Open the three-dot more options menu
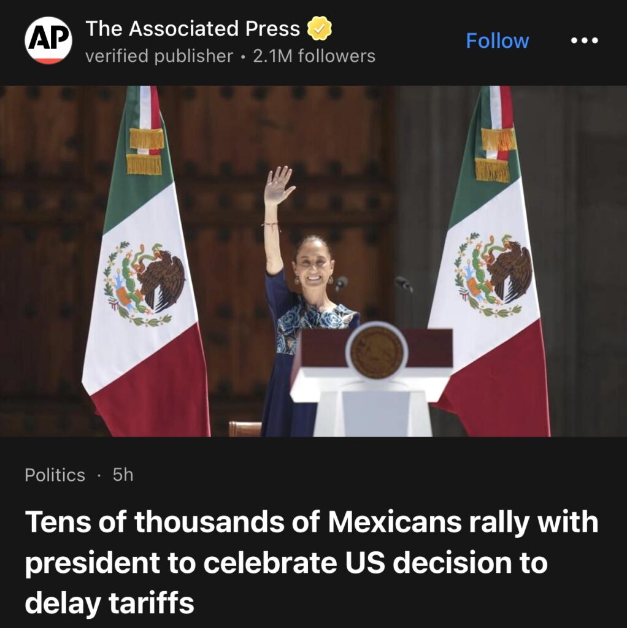627x628 pixels. pos(584,40)
